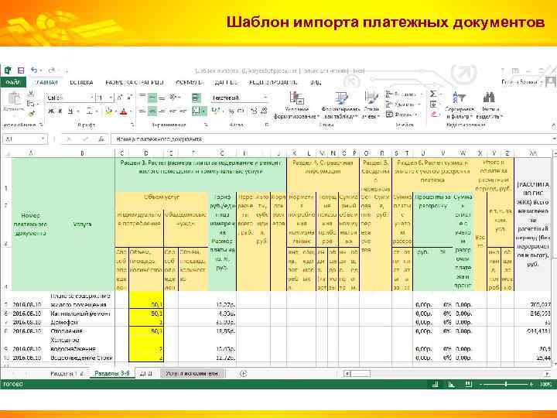Switch to the ВСТАВКА ribbon tab

click(x=81, y=83)
